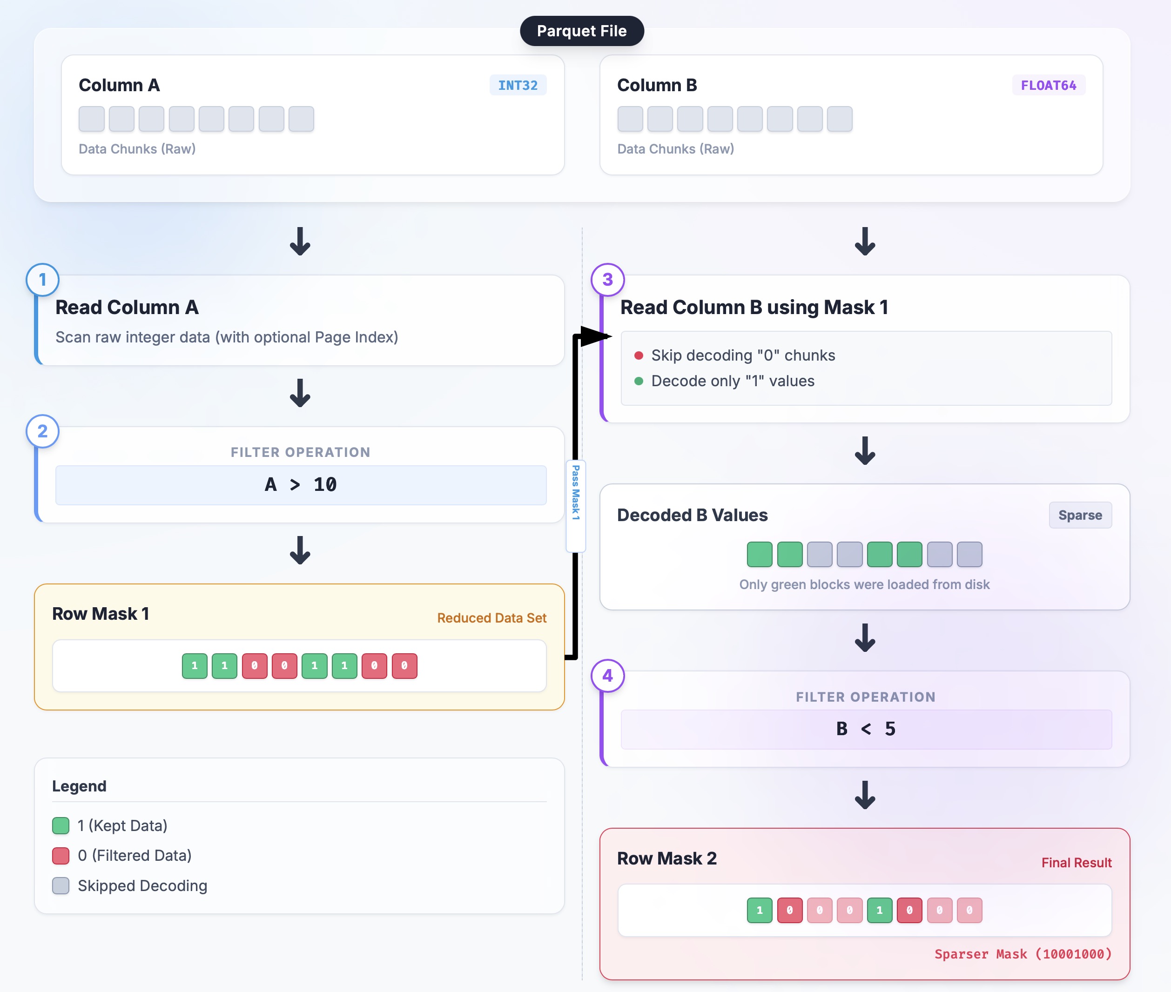Select the FLOAT64 type badge on Column B

[x=1049, y=85]
